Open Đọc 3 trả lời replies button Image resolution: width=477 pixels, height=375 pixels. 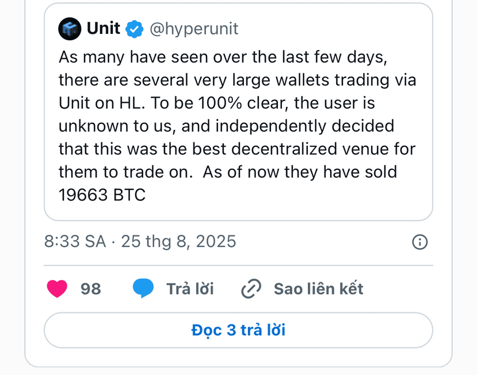tap(238, 330)
